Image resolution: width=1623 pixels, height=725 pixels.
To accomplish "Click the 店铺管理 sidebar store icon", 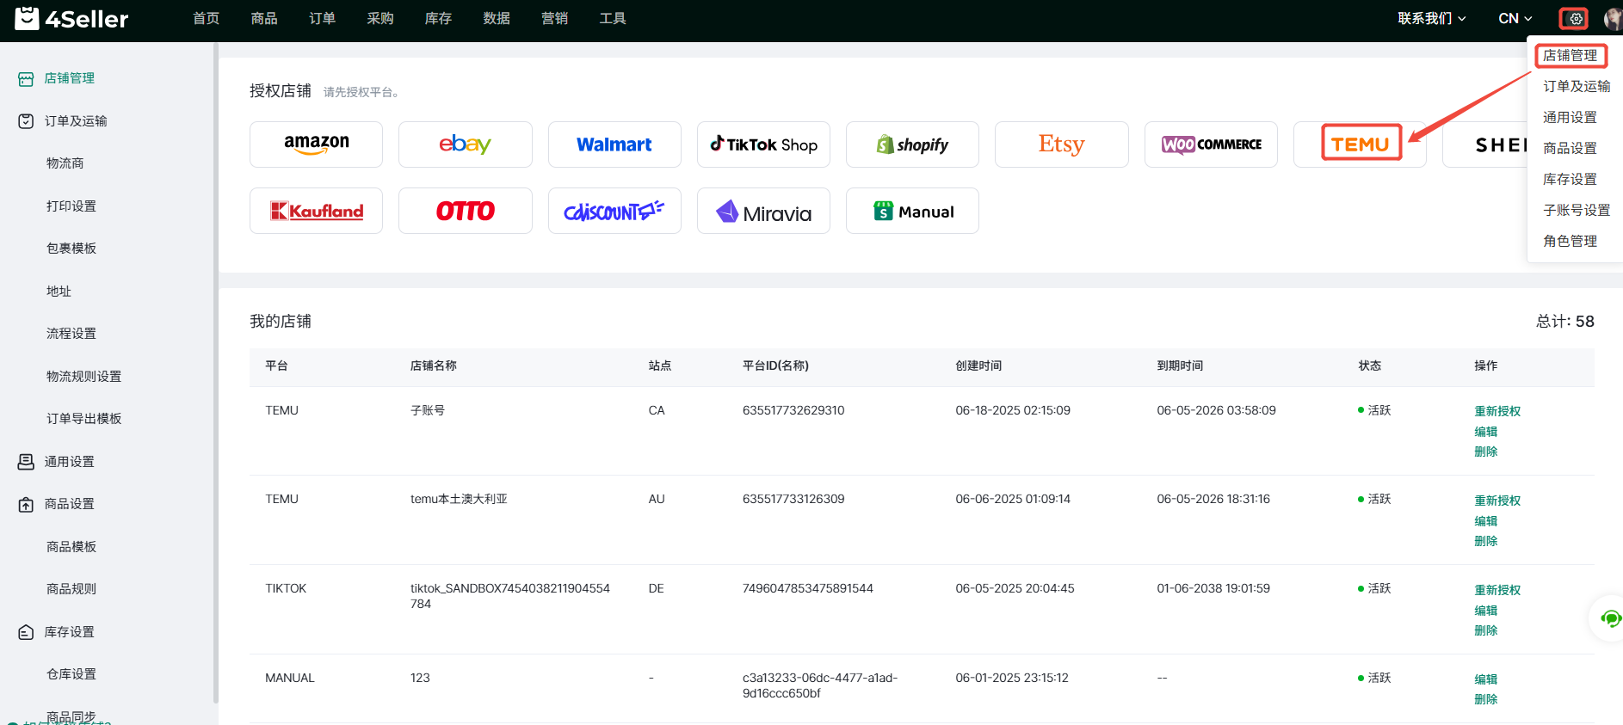I will 26,78.
